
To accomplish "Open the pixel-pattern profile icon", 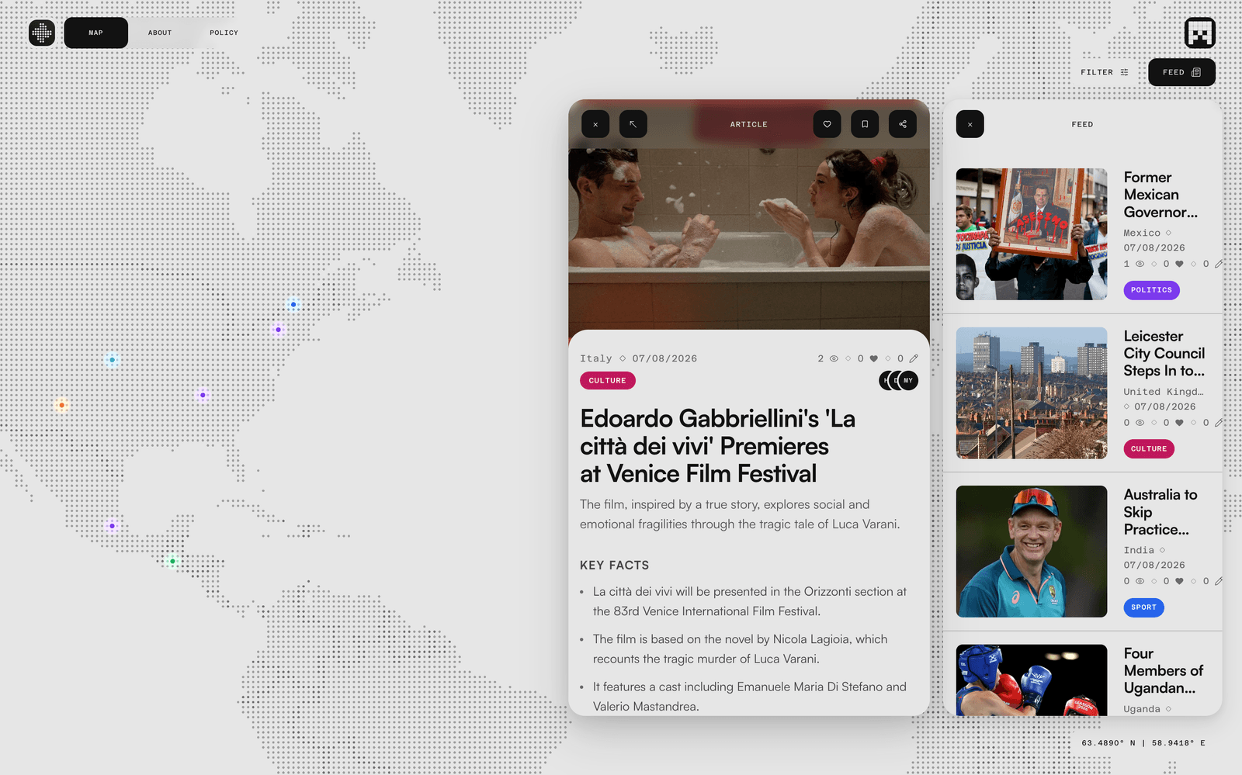I will pyautogui.click(x=1199, y=33).
